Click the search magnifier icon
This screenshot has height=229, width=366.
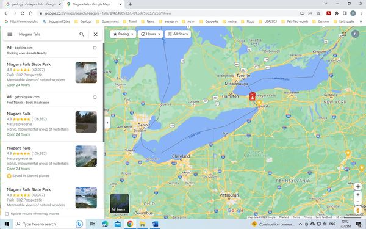click(x=82, y=34)
